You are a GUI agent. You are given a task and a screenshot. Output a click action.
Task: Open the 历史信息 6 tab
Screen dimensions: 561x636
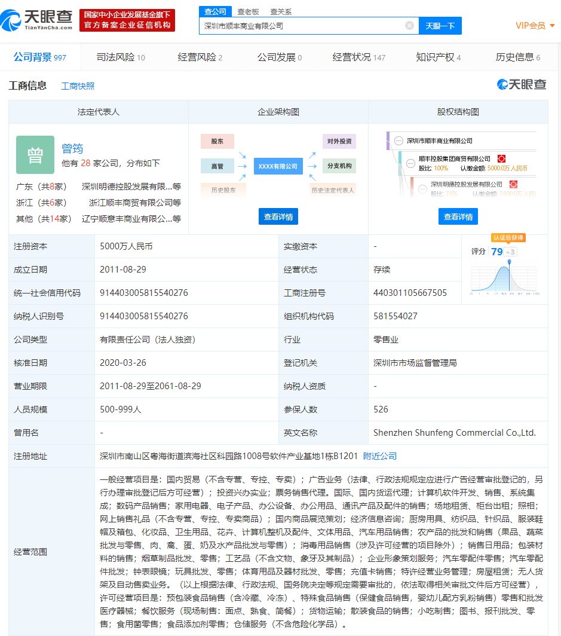pos(517,57)
